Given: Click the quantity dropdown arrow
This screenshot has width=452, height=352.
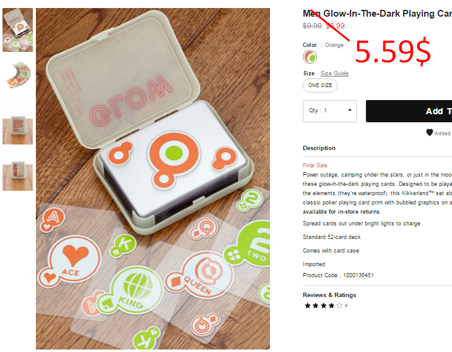Looking at the screenshot, I should tap(350, 110).
